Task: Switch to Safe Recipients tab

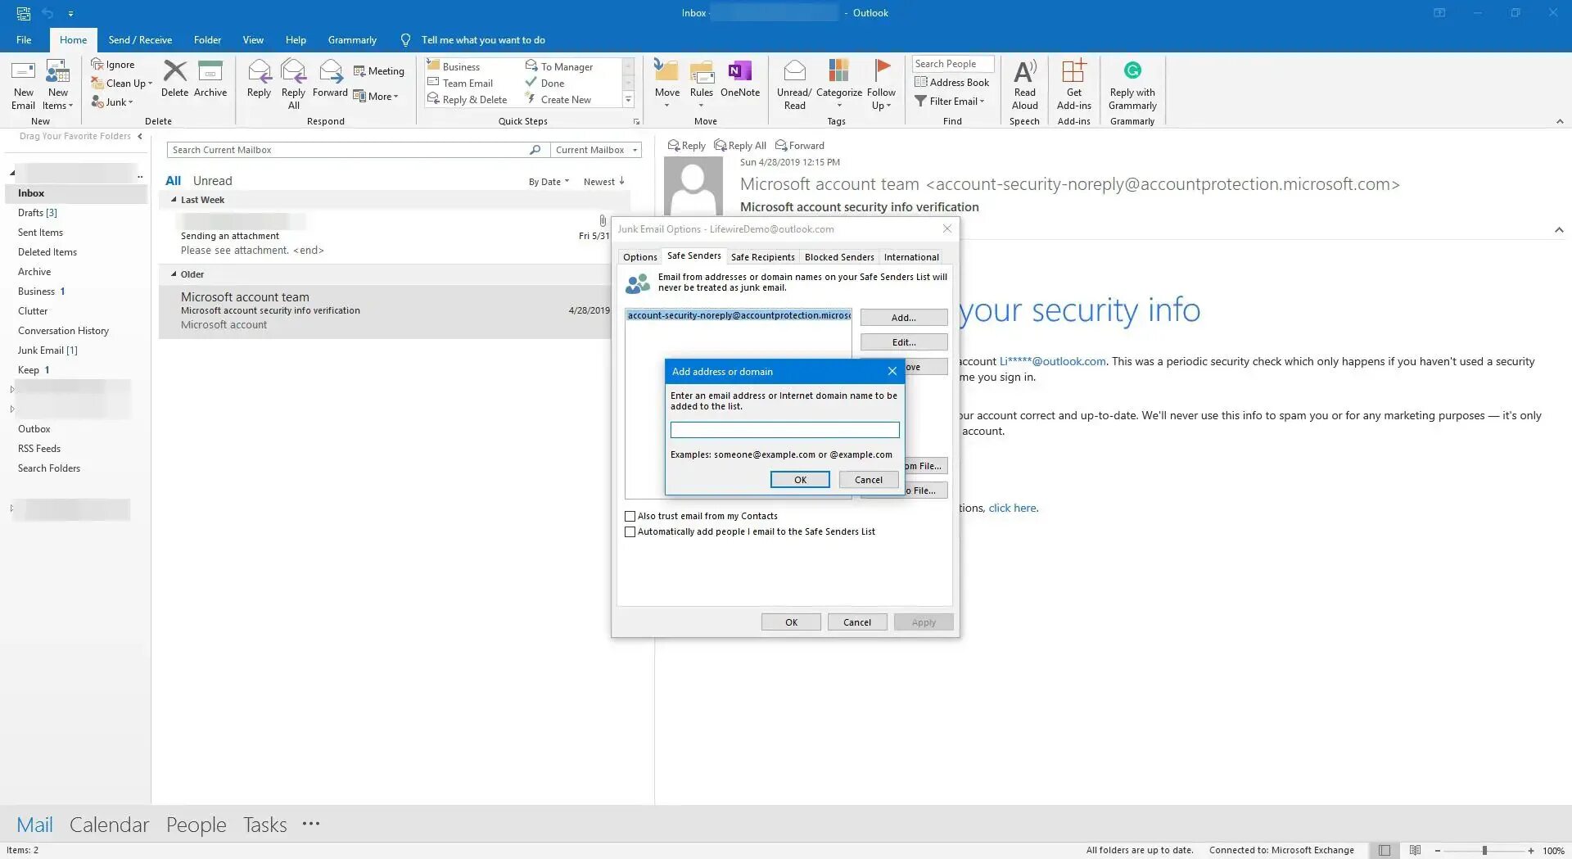Action: (x=762, y=257)
